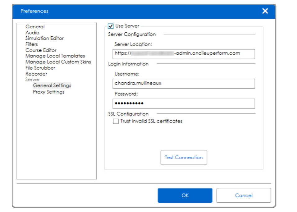The height and width of the screenshot is (212, 297).
Task: Open General preferences category
Action: (35, 27)
